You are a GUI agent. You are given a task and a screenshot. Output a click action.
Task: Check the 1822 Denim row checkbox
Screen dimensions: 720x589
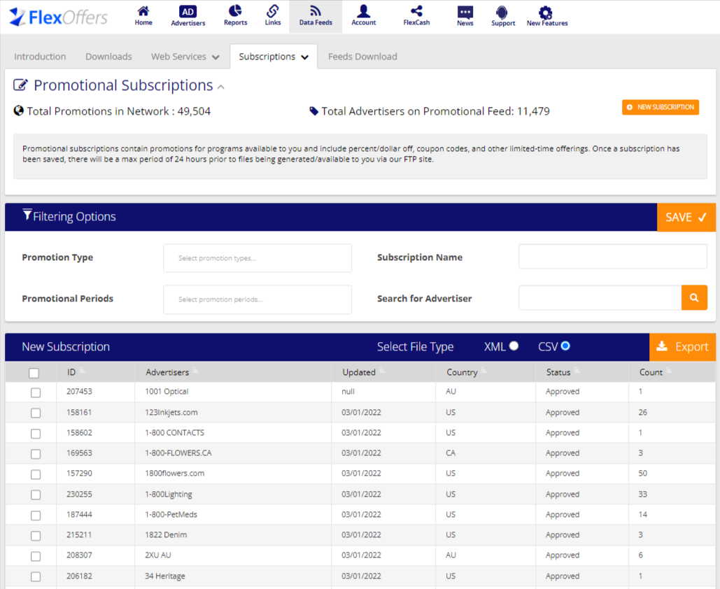pyautogui.click(x=36, y=535)
